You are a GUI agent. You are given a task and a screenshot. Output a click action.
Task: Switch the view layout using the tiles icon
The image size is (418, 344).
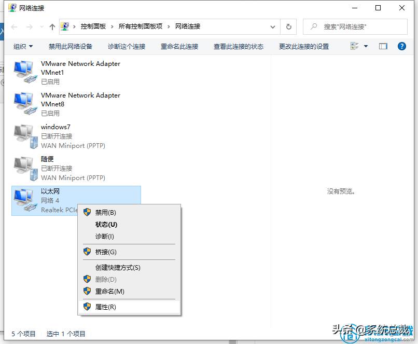point(353,46)
